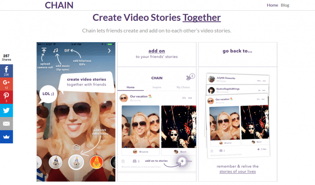
Task: Share via the email envelope icon
Action: pyautogui.click(x=7, y=123)
